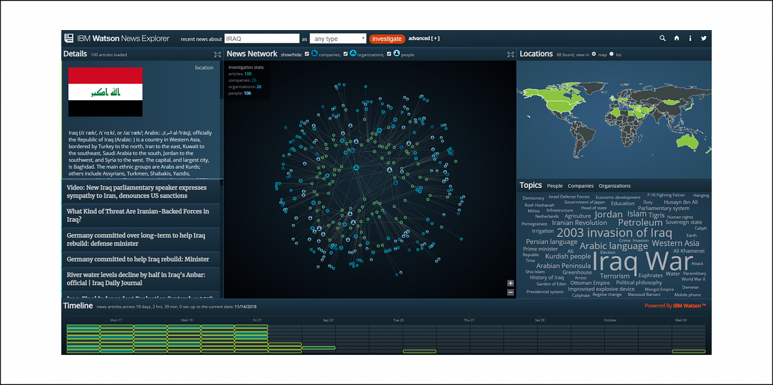Click the people node icon in show/hide
The image size is (773, 385).
(x=397, y=54)
